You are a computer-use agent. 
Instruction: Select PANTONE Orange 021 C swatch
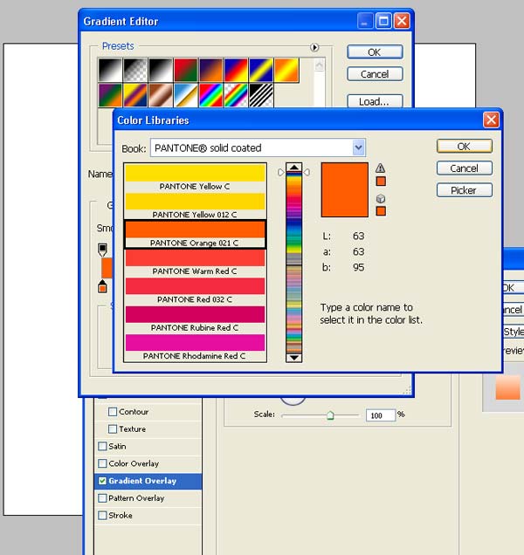[195, 235]
